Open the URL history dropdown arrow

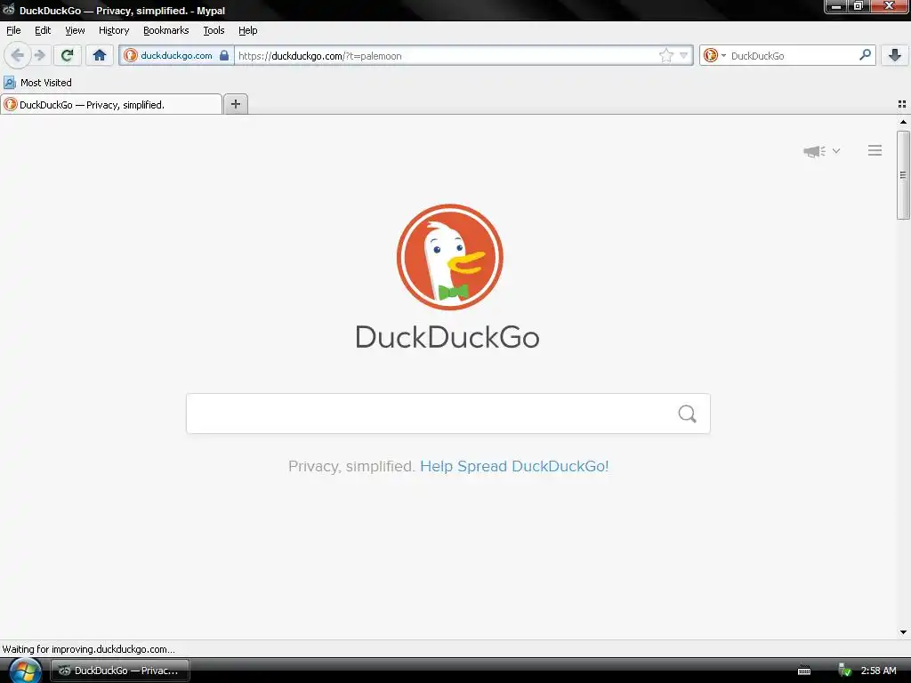click(684, 56)
